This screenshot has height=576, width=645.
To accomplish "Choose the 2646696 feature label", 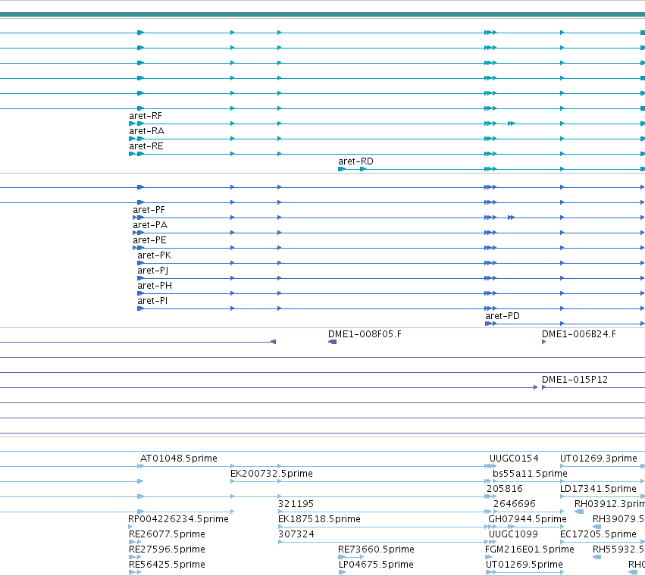I will tap(514, 504).
